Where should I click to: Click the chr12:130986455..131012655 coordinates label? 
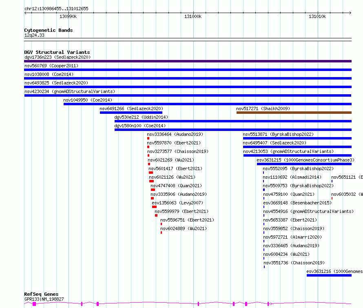click(x=56, y=9)
